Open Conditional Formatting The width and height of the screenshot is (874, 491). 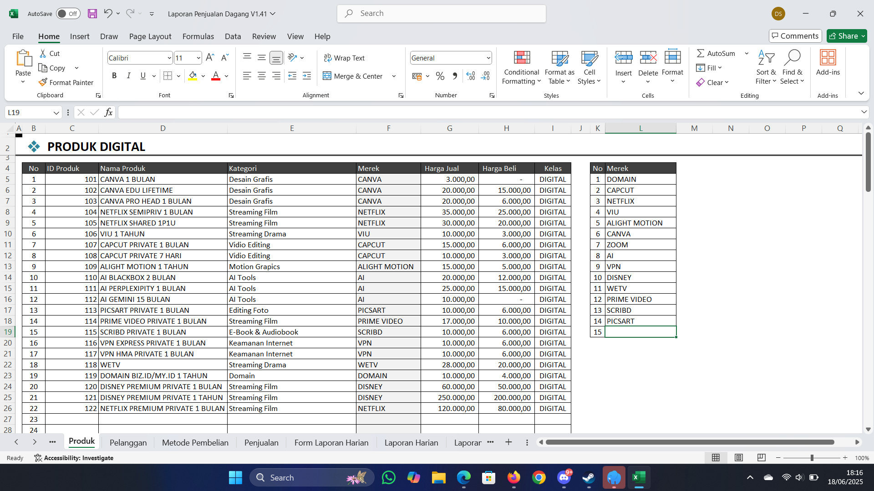click(x=522, y=67)
